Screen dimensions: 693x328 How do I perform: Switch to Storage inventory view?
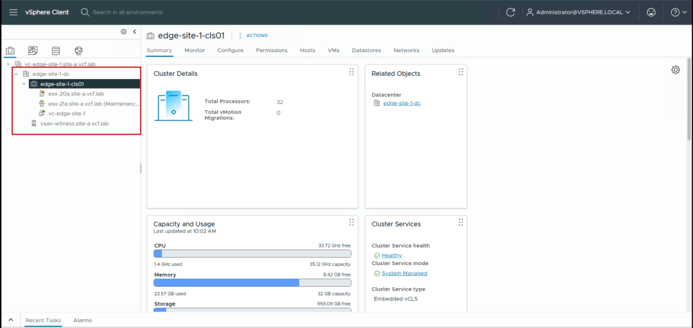coord(55,51)
